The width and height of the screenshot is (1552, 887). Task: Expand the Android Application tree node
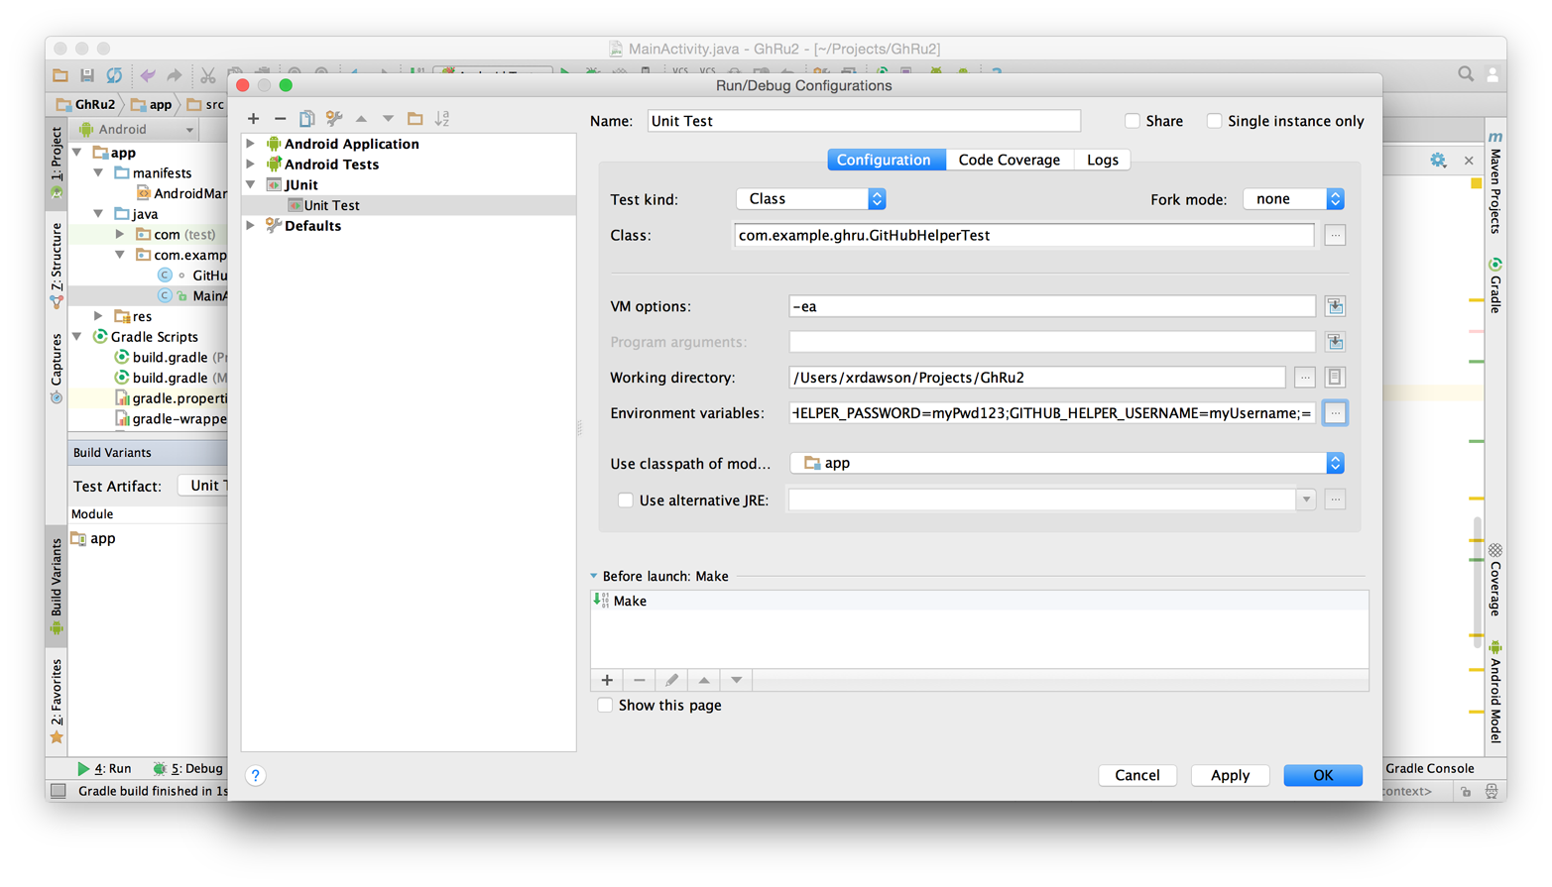point(251,144)
